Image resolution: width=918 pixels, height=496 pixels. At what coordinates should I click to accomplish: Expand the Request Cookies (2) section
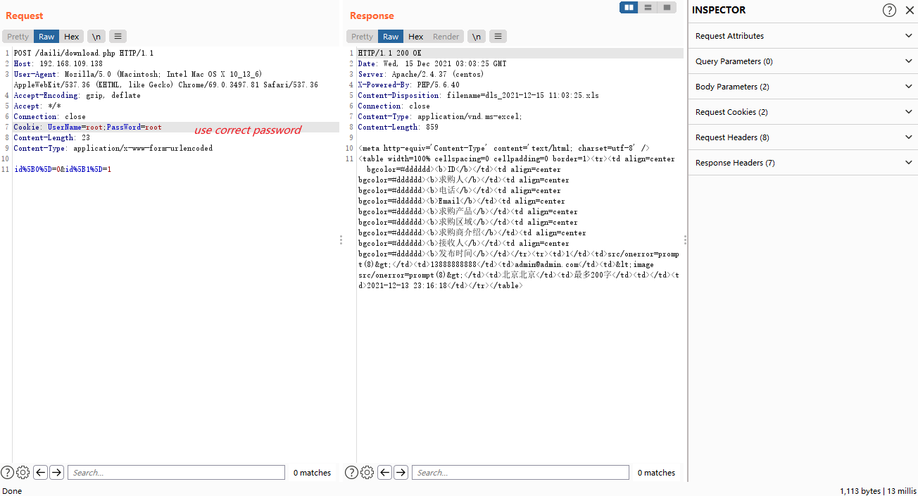[803, 112]
